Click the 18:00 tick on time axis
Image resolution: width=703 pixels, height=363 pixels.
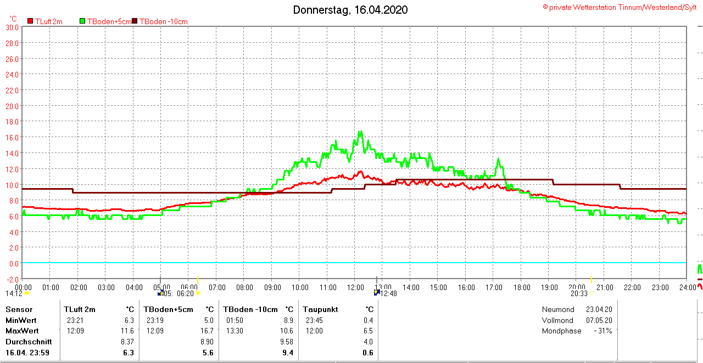click(521, 287)
